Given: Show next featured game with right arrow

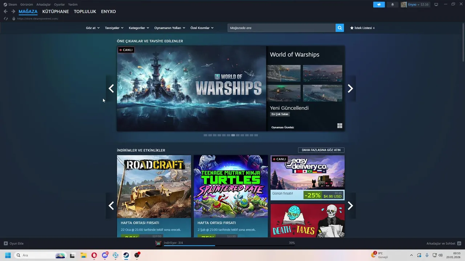Looking at the screenshot, I should pos(350,88).
